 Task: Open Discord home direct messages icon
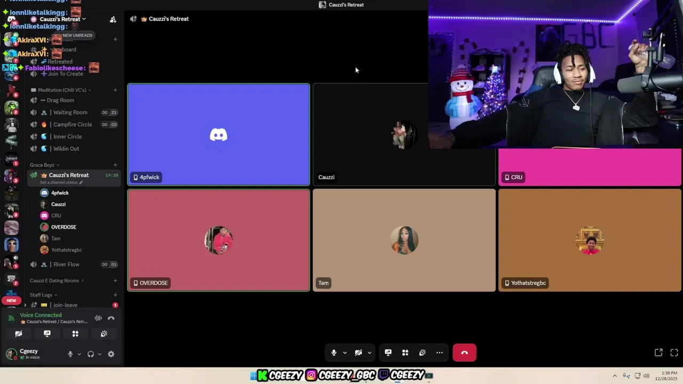click(11, 19)
